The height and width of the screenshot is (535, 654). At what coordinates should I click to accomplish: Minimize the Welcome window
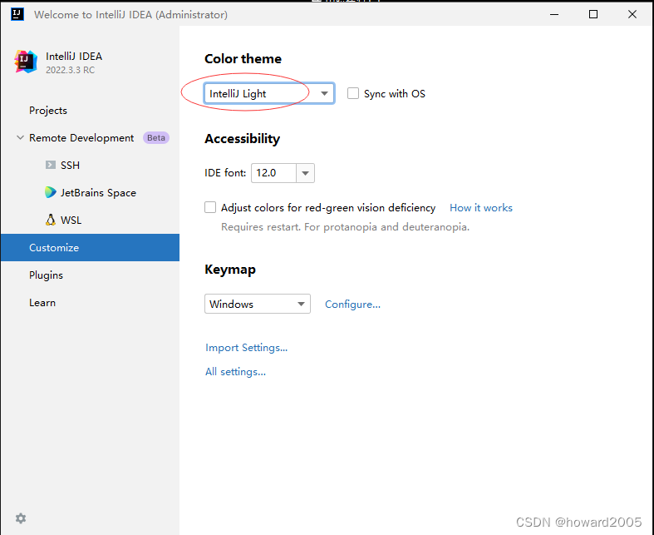554,14
